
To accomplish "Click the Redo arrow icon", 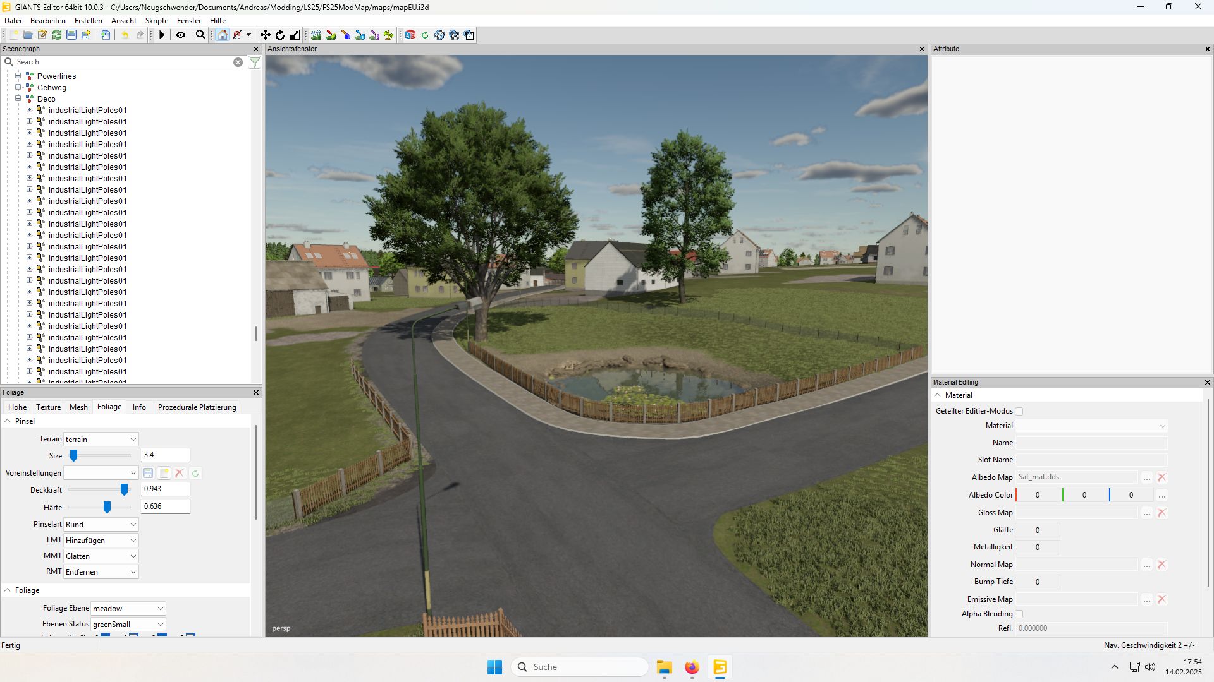I will click(x=140, y=35).
